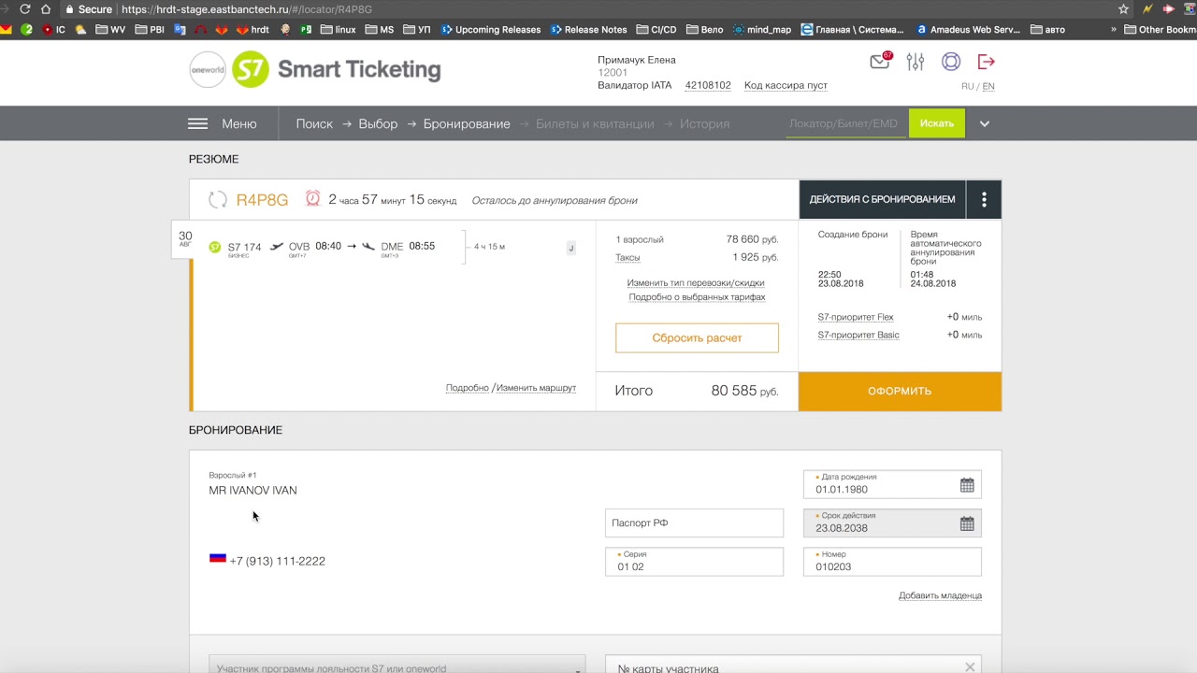Click the Искать search button

click(x=936, y=123)
